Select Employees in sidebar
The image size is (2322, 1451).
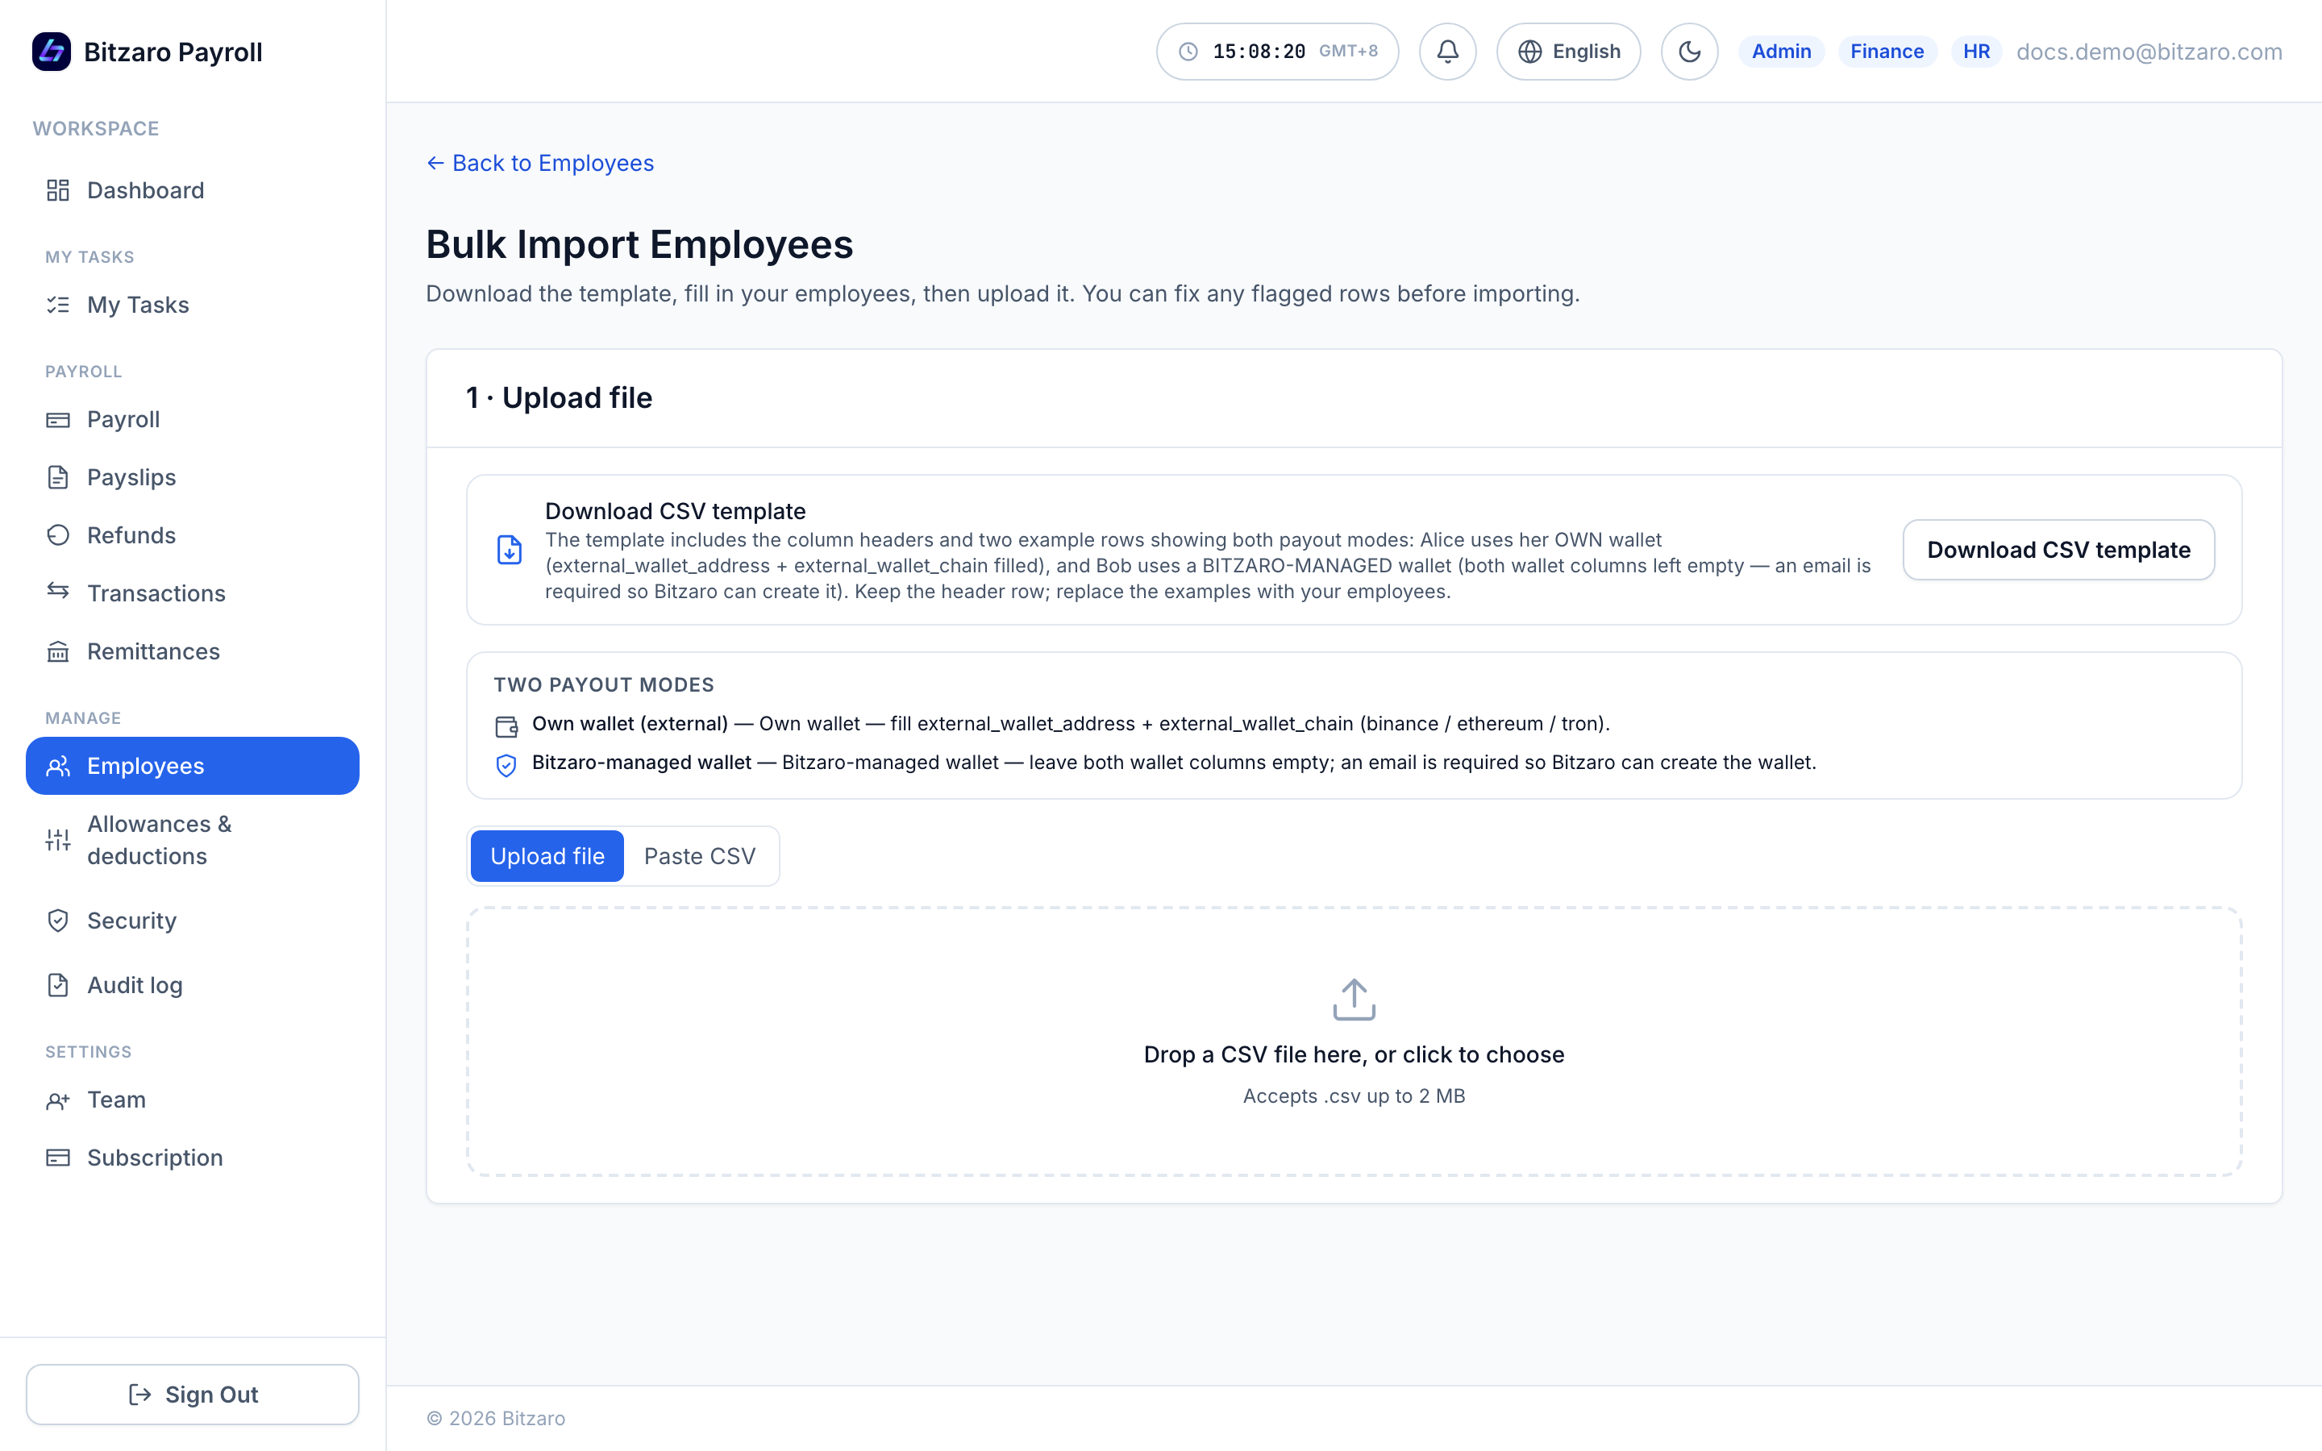[192, 766]
